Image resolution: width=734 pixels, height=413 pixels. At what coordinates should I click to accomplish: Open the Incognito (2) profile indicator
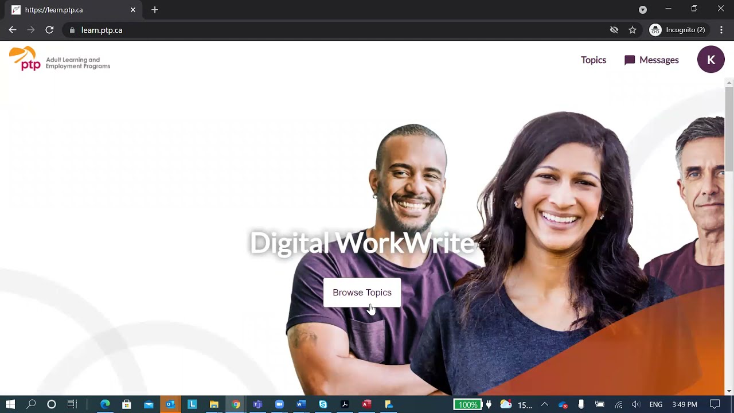point(678,30)
